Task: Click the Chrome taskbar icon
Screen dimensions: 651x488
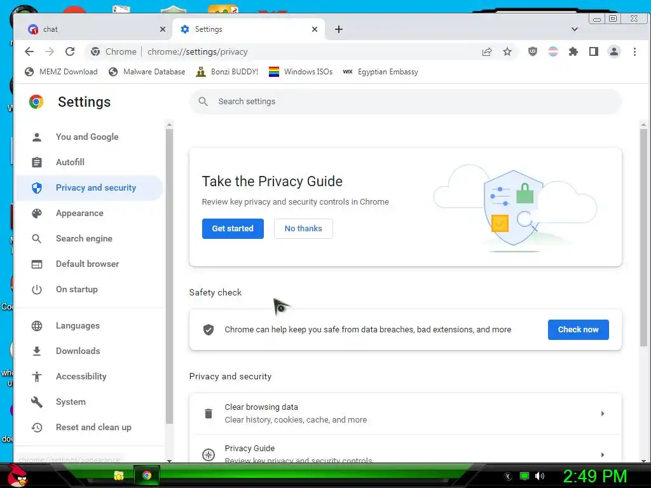Action: pos(147,475)
